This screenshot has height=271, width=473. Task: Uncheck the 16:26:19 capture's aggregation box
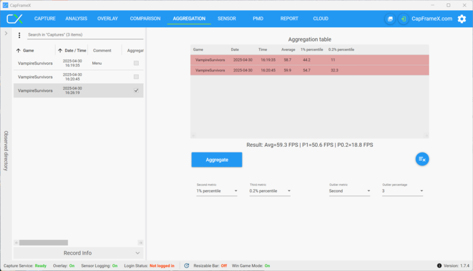point(137,90)
